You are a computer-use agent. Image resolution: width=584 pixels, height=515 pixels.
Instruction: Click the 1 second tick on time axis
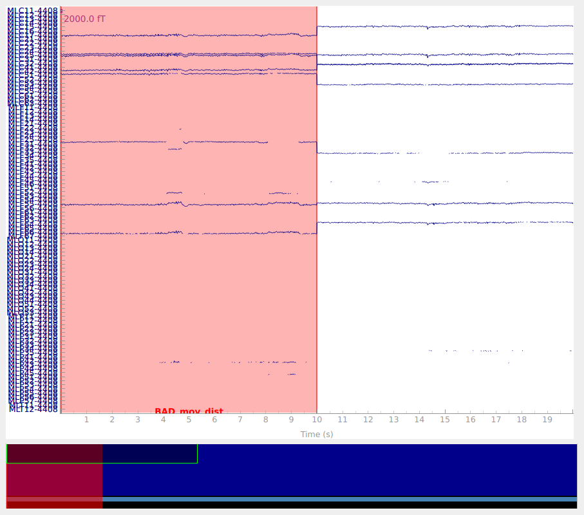click(x=86, y=420)
